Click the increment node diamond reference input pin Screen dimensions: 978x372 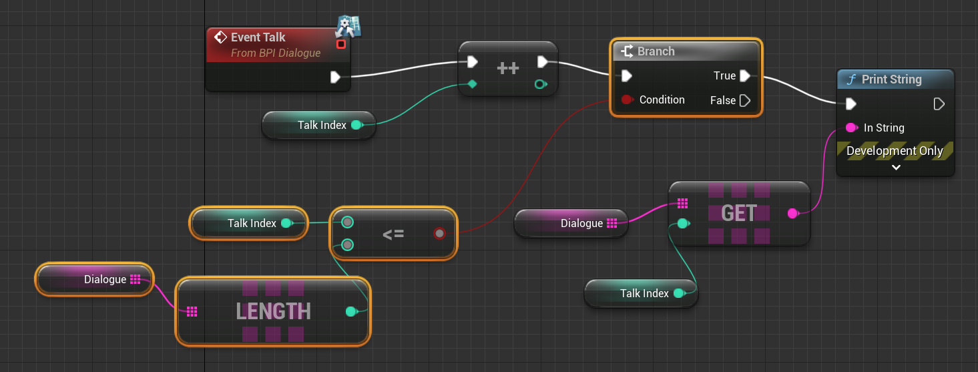pos(473,84)
